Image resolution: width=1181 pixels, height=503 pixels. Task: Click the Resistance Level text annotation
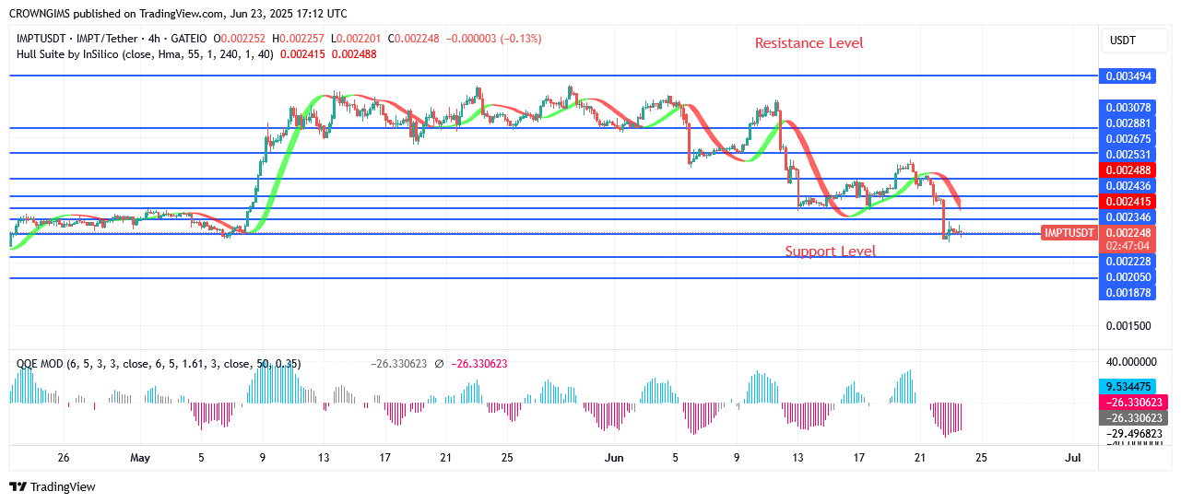(x=809, y=43)
